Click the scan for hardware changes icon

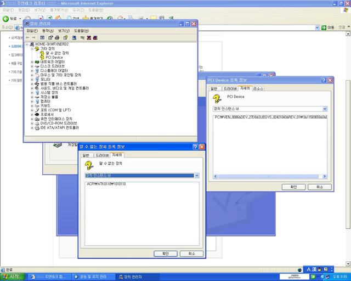[x=74, y=38]
